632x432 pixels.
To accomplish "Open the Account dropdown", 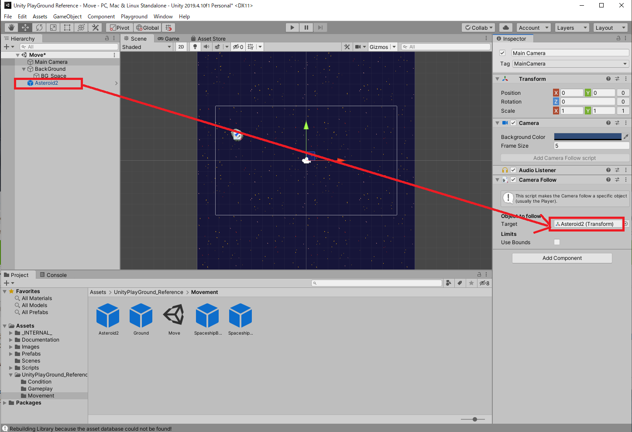I will 534,28.
